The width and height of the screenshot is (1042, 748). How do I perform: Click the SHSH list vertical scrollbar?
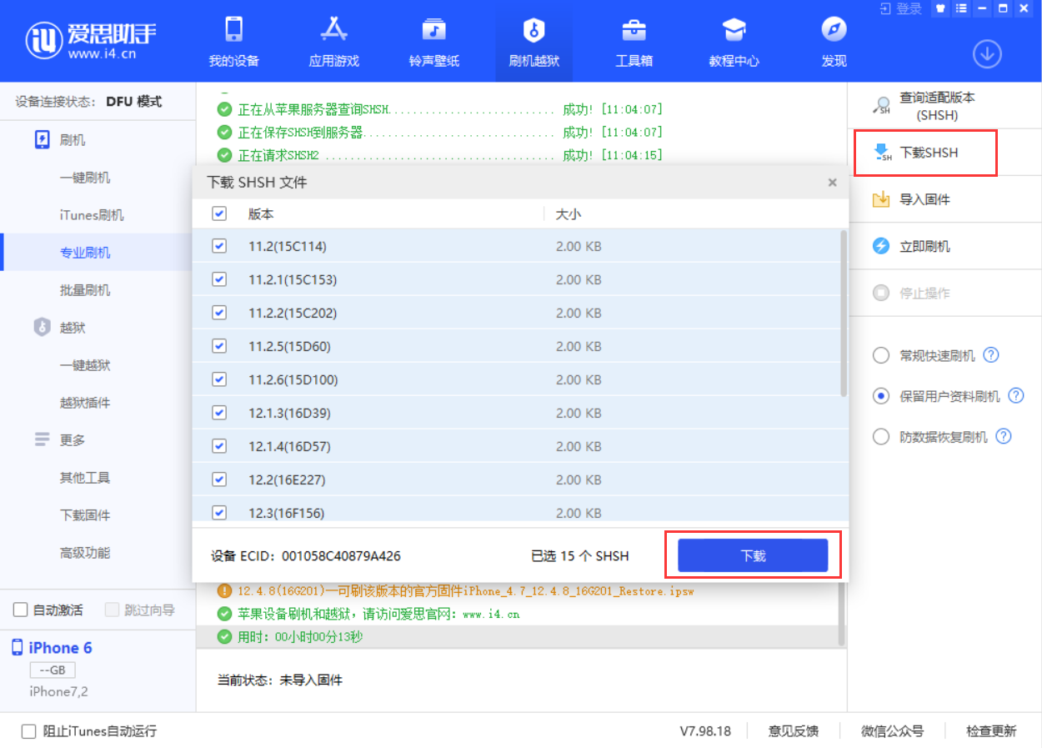coord(844,313)
